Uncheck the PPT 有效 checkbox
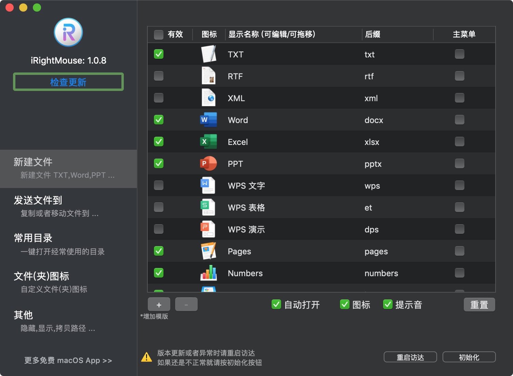Screen dimensions: 513x376 coord(159,163)
